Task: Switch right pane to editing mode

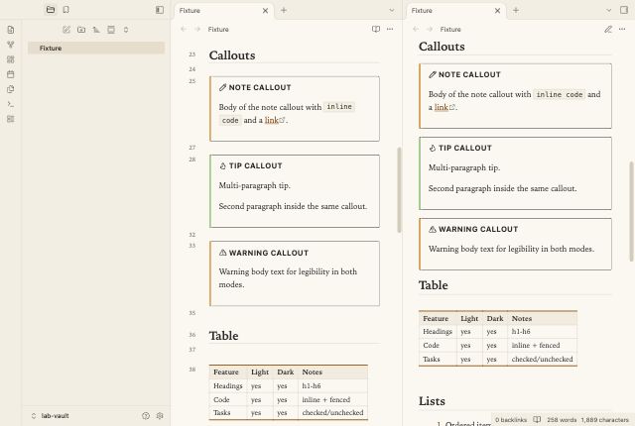Action: tap(608, 29)
